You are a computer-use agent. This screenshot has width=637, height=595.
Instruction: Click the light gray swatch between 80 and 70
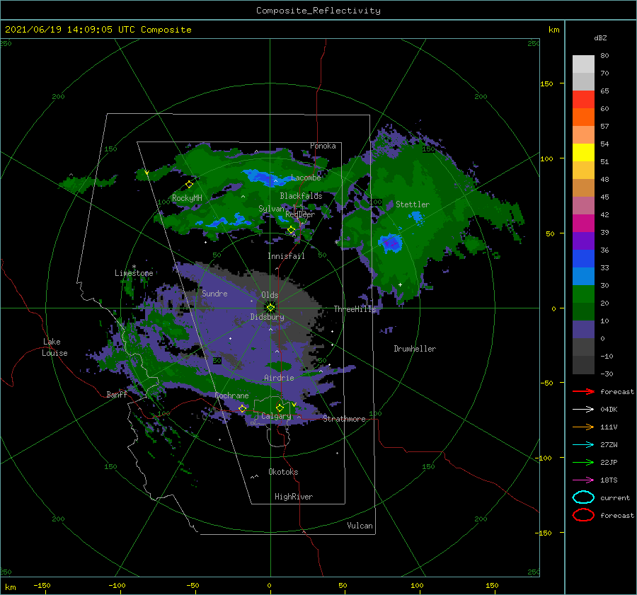pos(583,64)
